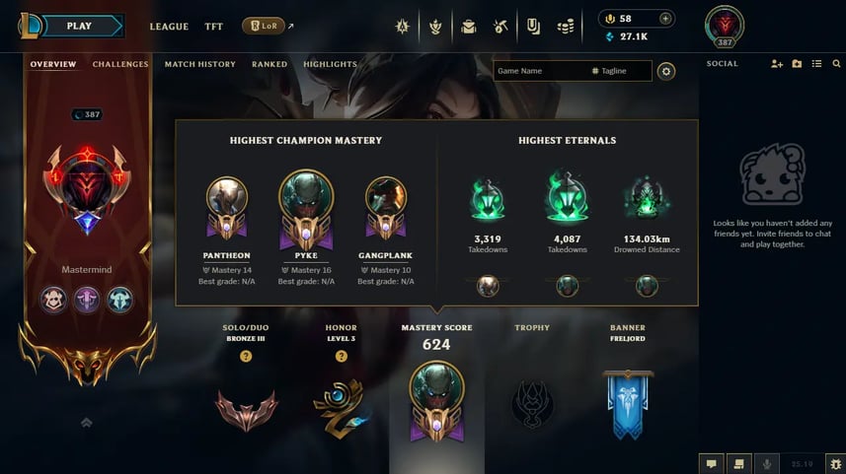Open the social search magnifier icon

pos(836,63)
